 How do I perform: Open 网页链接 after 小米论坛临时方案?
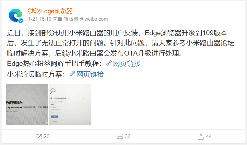pos(90,74)
